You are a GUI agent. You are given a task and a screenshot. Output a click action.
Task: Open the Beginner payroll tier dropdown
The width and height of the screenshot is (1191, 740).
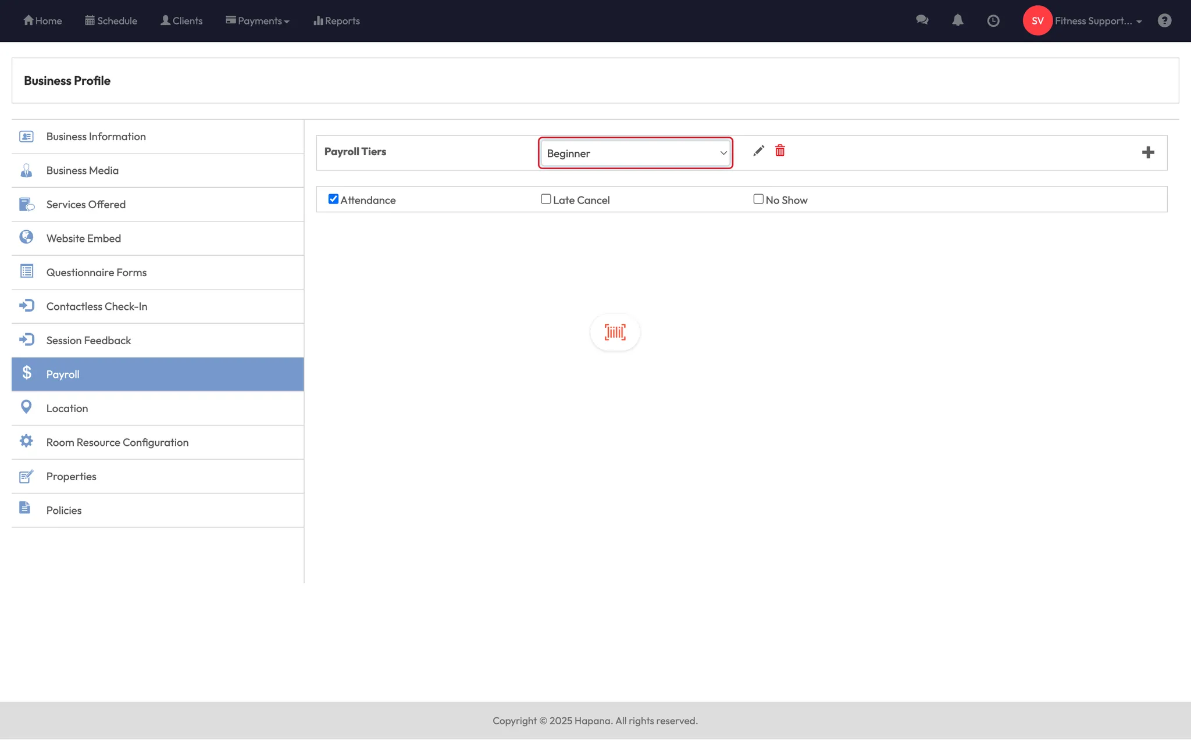635,153
